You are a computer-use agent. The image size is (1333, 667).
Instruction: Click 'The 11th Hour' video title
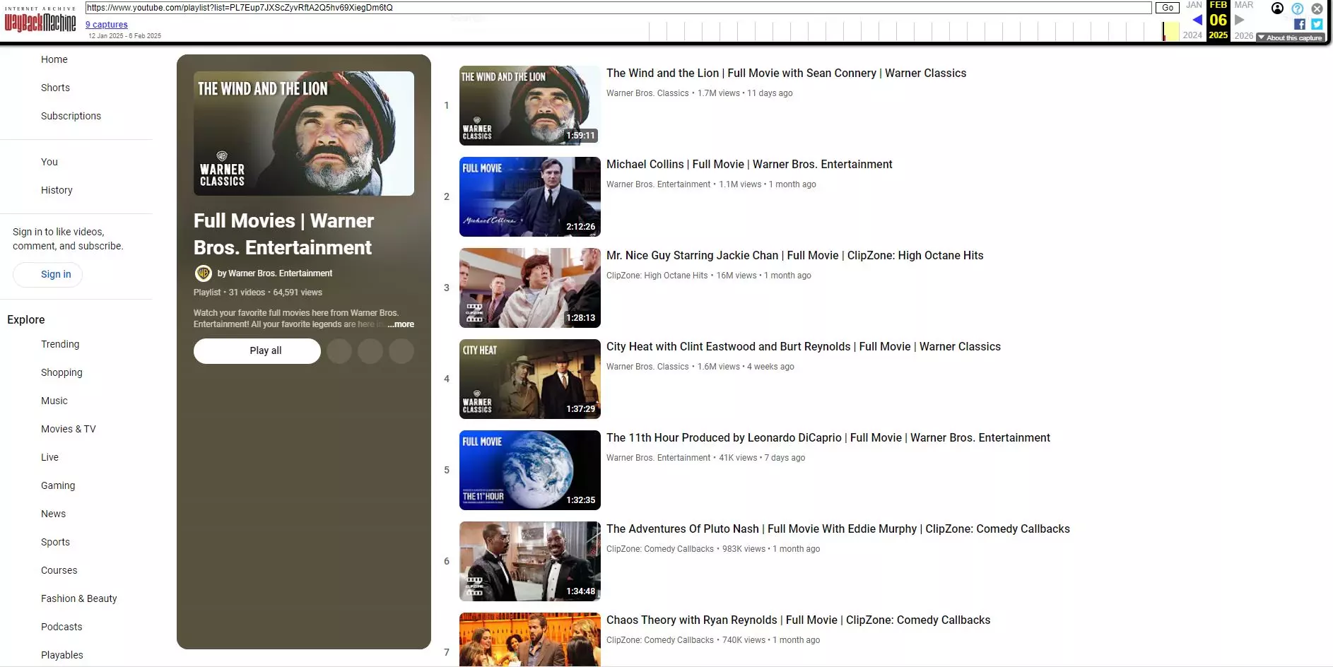[x=828, y=438]
